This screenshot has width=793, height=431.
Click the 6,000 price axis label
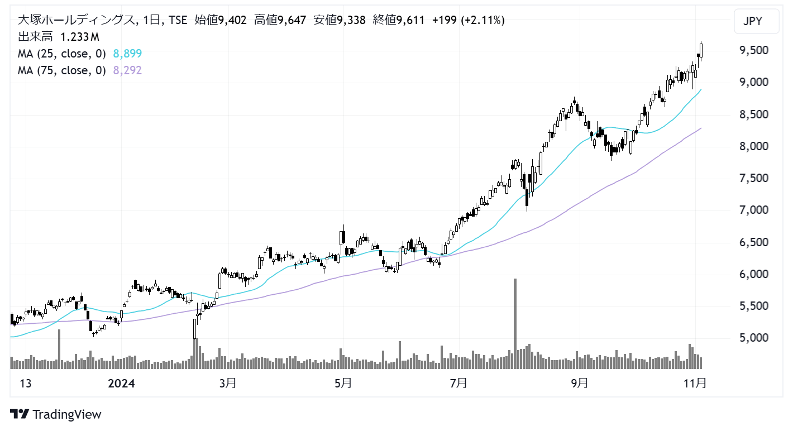(754, 274)
